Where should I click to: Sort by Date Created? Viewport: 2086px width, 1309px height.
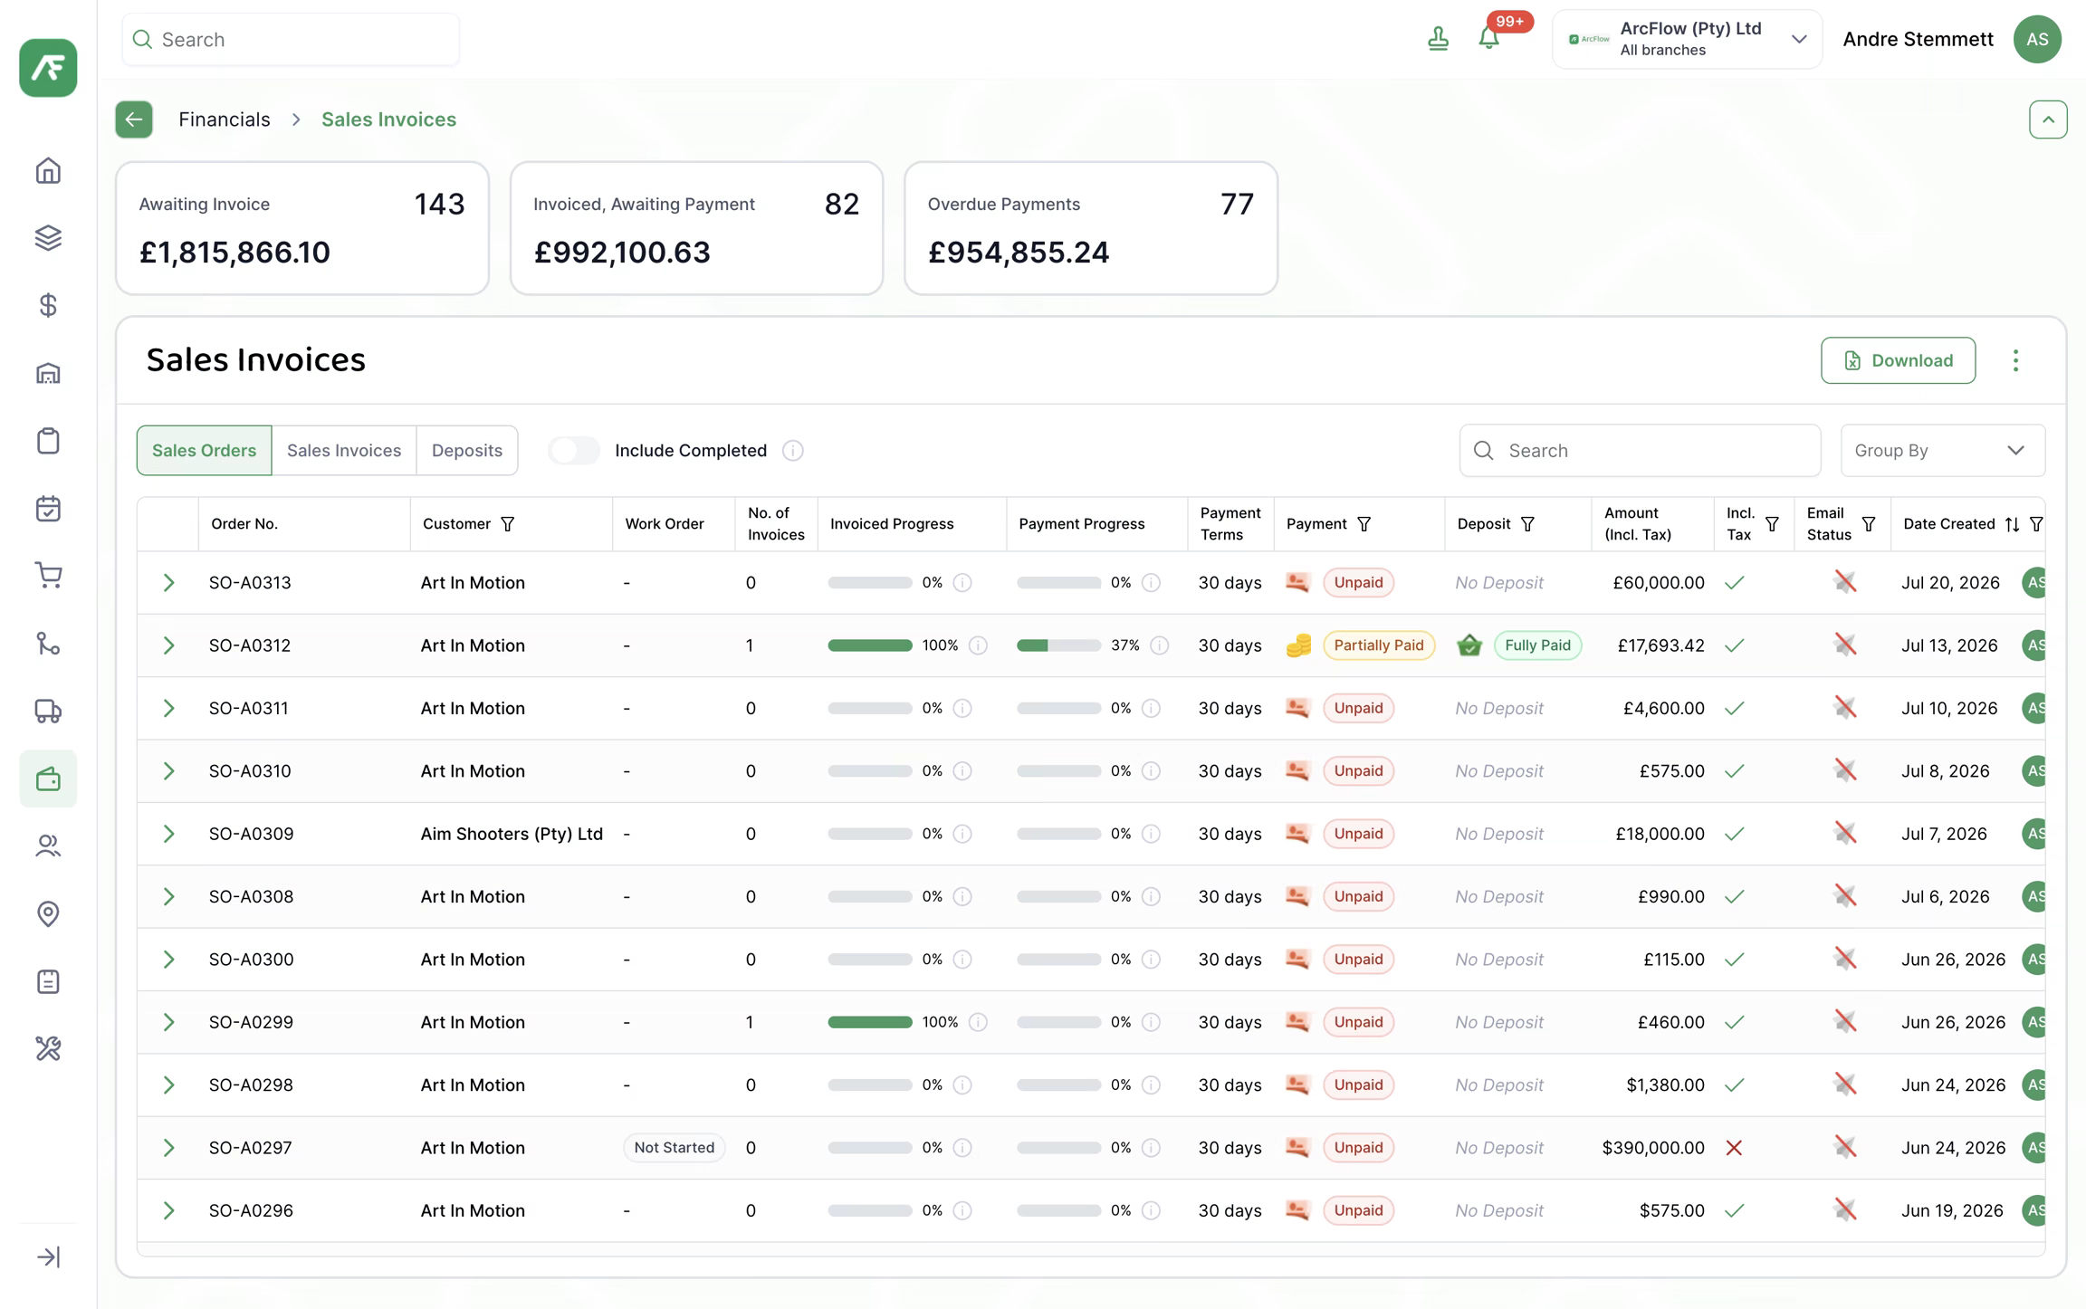pyautogui.click(x=2012, y=524)
